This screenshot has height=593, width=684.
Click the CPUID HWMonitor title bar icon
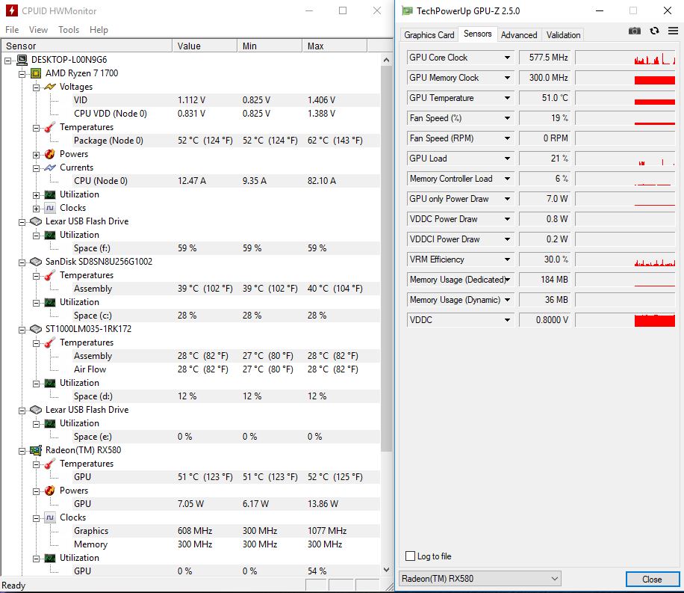[x=12, y=10]
